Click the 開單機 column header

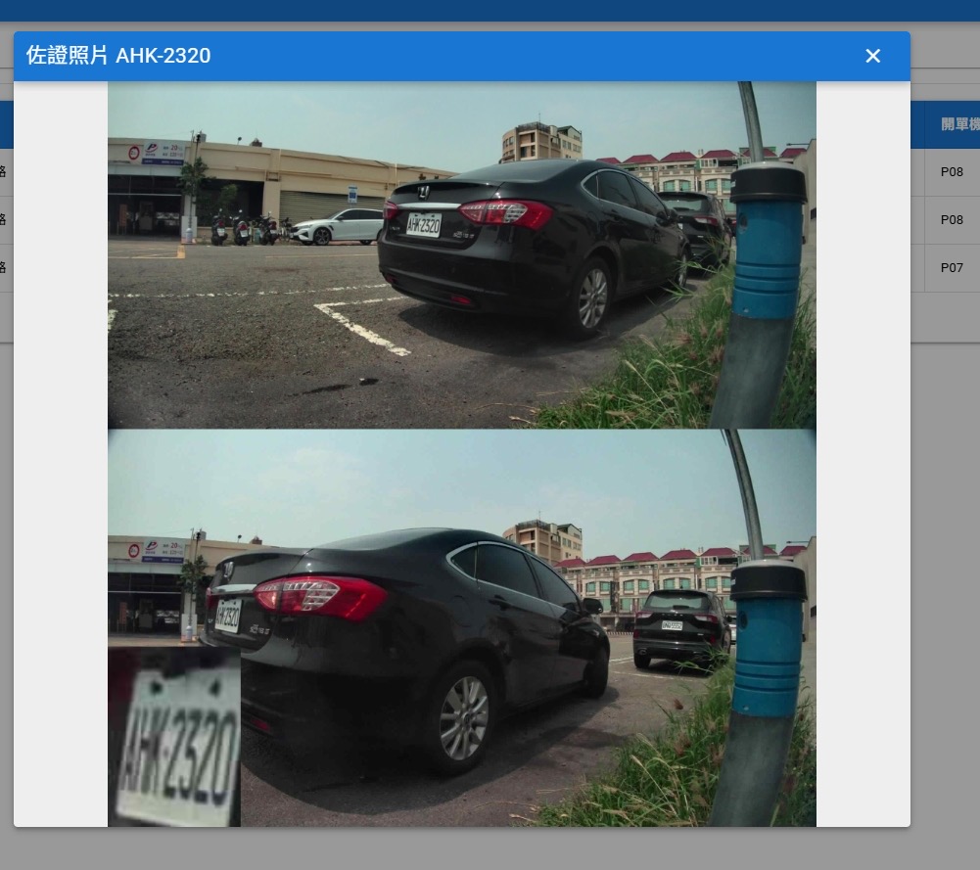click(x=957, y=123)
